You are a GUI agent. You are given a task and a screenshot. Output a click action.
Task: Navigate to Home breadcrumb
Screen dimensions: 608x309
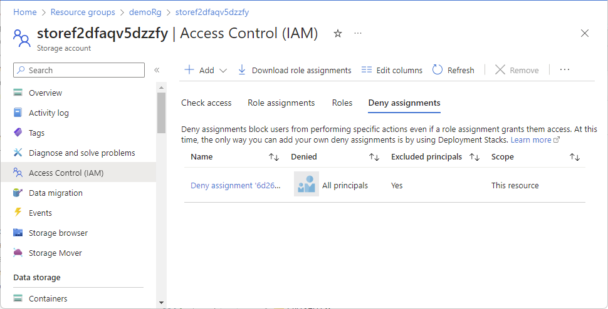click(x=25, y=12)
